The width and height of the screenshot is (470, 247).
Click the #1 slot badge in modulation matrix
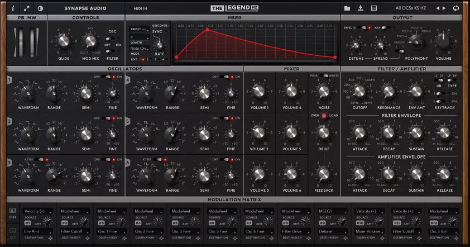[27, 223]
